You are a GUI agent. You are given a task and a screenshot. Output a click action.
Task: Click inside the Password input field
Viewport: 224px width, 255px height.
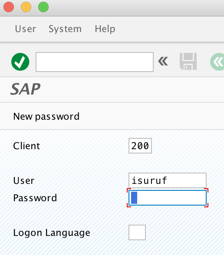(x=168, y=198)
